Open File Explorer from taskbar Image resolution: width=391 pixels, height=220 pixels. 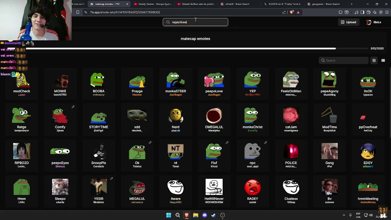[195, 215]
